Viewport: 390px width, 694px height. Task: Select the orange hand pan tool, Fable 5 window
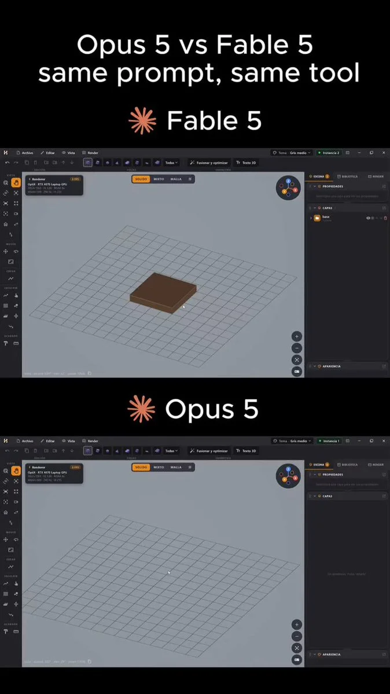[16, 182]
